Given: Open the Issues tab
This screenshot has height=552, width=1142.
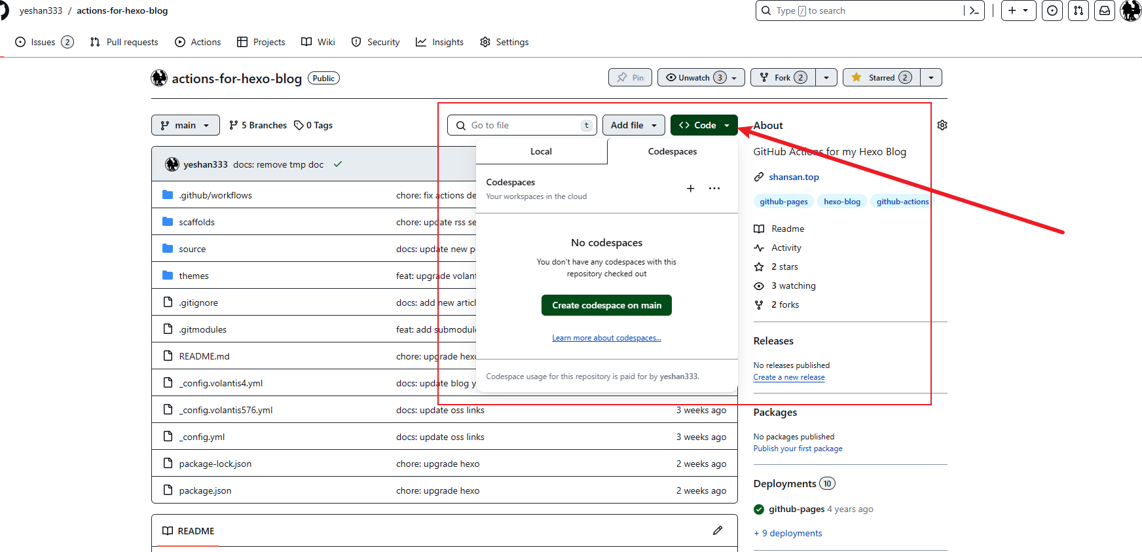Looking at the screenshot, I should pyautogui.click(x=44, y=42).
